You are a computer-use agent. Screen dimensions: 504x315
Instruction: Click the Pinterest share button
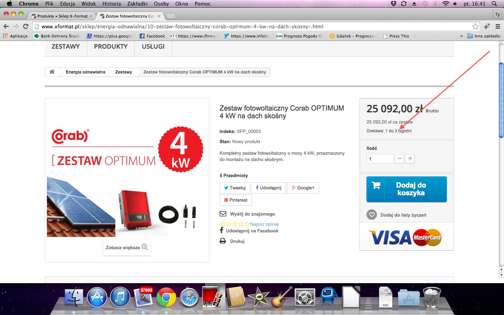236,200
